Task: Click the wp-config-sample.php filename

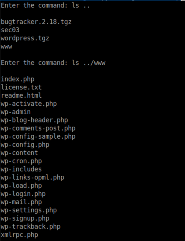Action: click(38, 137)
